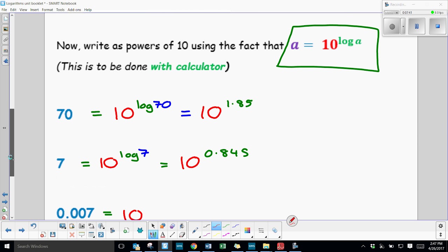Screen dimensions: 448x252
Task: Pick the green pen style
Action: click(x=226, y=226)
